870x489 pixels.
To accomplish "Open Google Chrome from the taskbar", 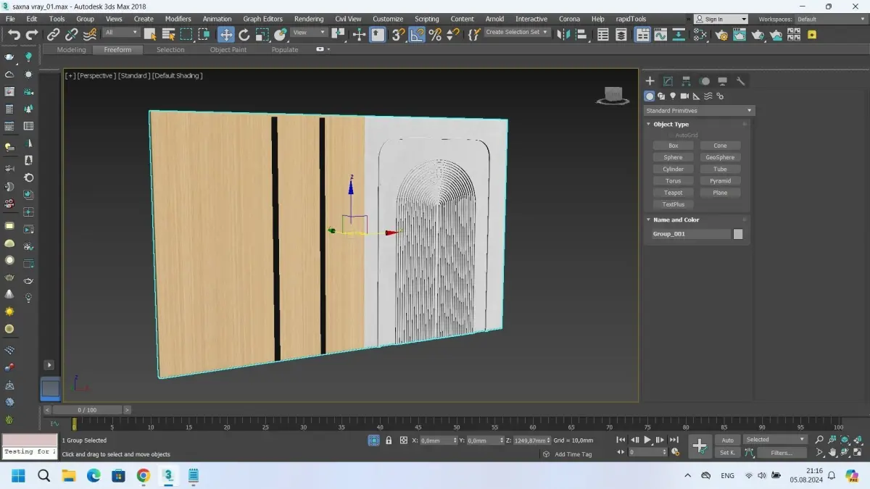I will click(x=144, y=476).
